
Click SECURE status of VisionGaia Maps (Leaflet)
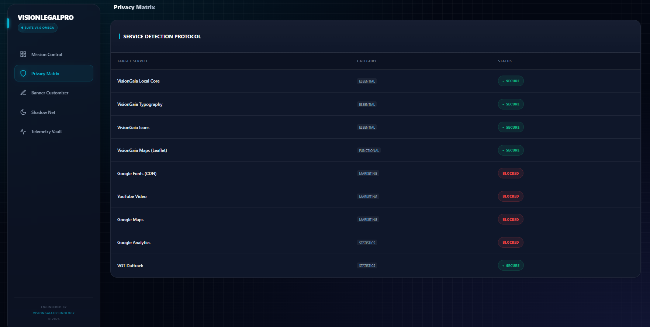coord(511,150)
